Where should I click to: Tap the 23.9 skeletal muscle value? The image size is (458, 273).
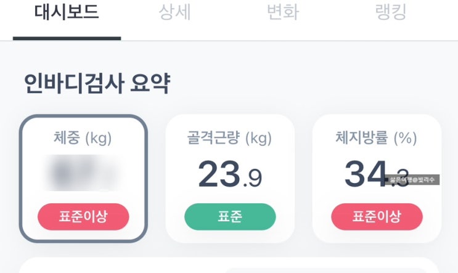pos(229,174)
